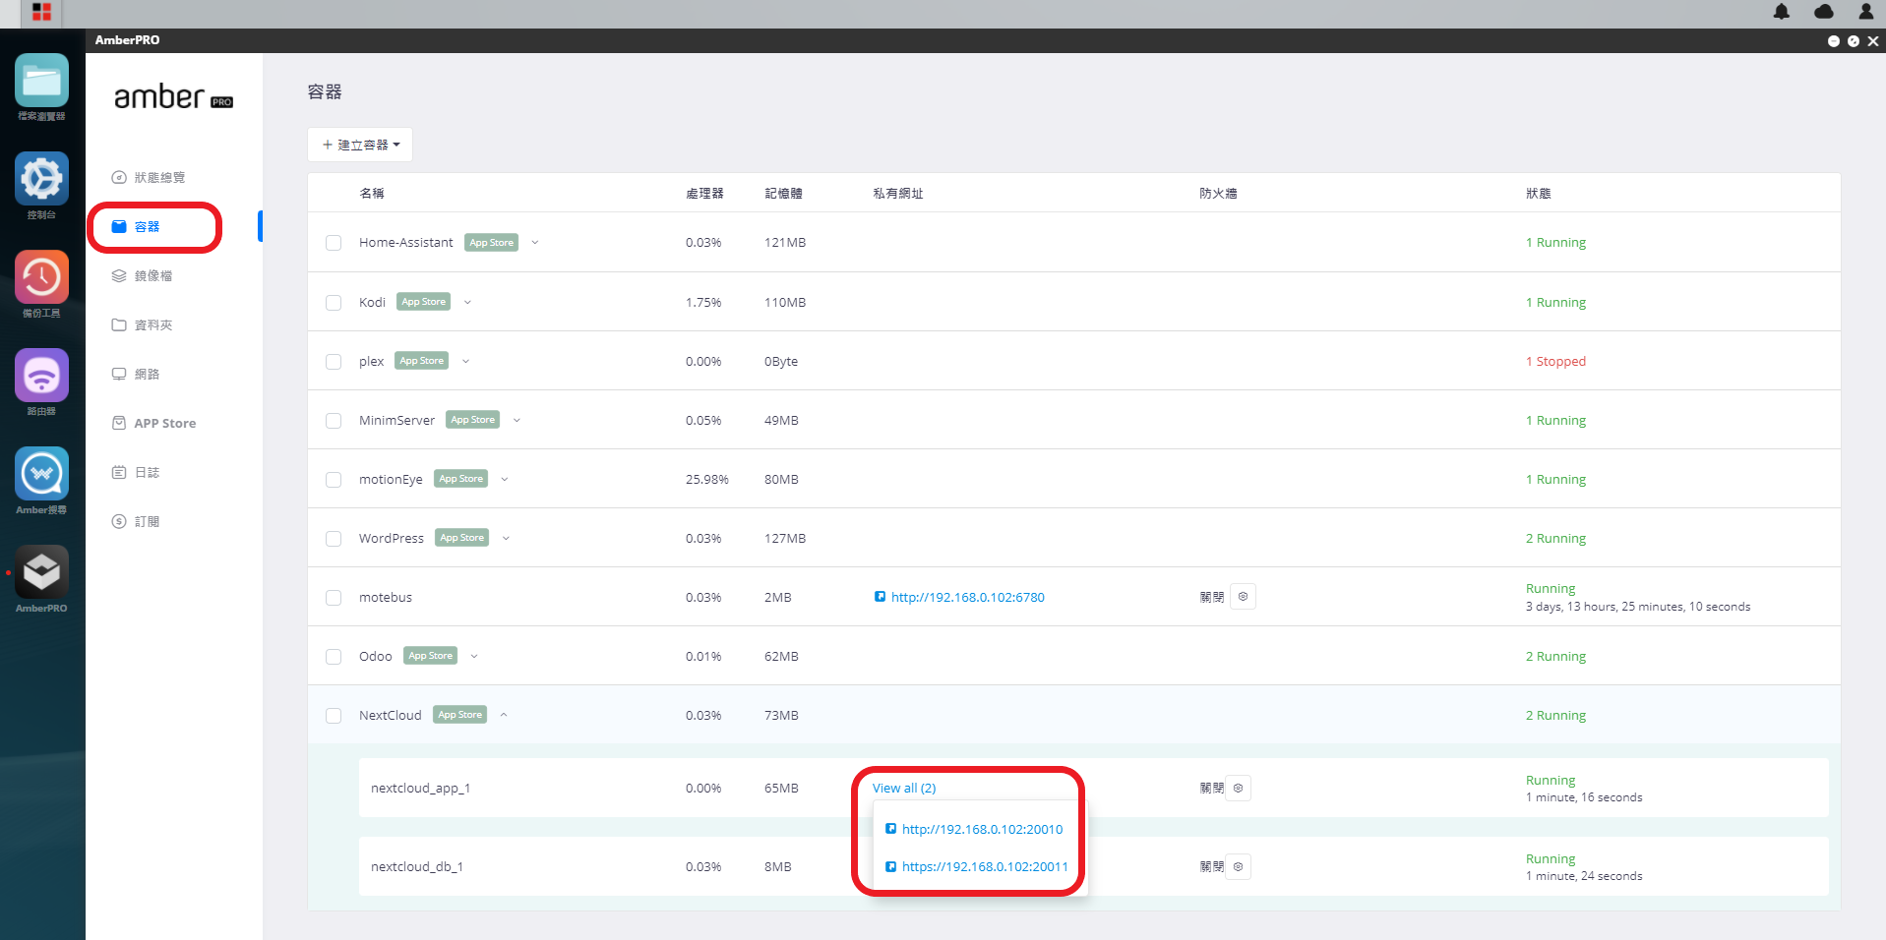This screenshot has height=940, width=1886.
Task: Select the motionEye checkbox
Action: point(334,480)
